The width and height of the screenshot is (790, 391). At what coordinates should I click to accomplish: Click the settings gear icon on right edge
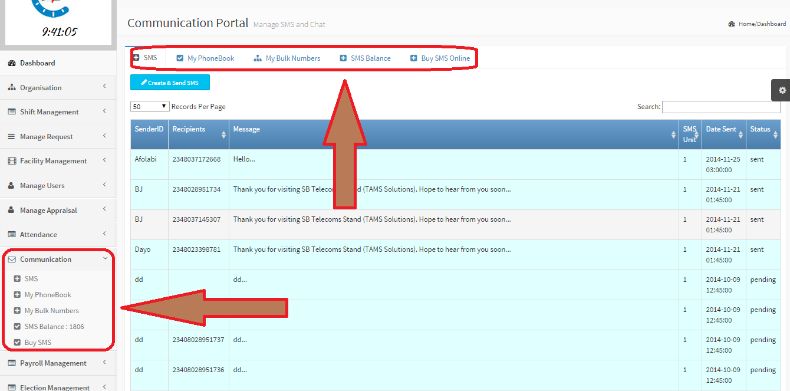pos(782,90)
